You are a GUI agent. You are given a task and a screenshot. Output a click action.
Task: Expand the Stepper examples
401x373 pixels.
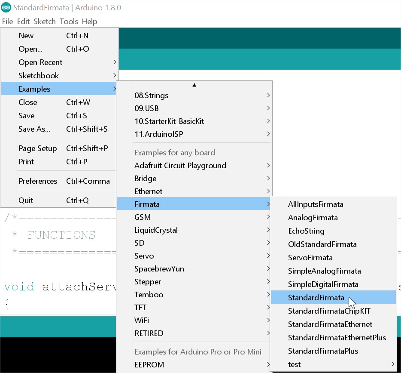[194, 282]
